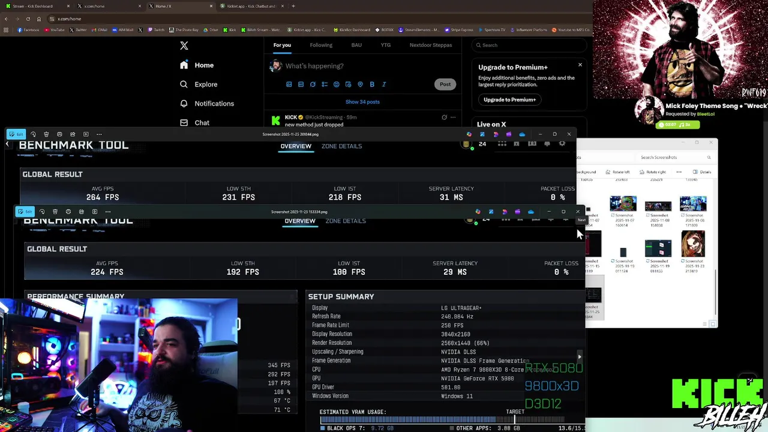Open The Pirate Bay bookmark
This screenshot has height=432, width=768.
coord(184,29)
